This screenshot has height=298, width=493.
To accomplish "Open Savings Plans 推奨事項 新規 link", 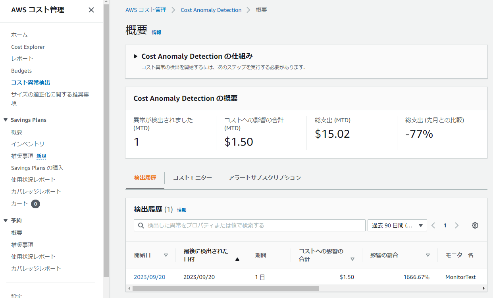I will (29, 156).
